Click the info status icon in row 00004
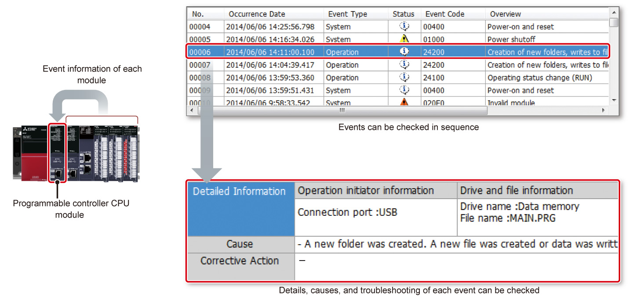 point(404,26)
